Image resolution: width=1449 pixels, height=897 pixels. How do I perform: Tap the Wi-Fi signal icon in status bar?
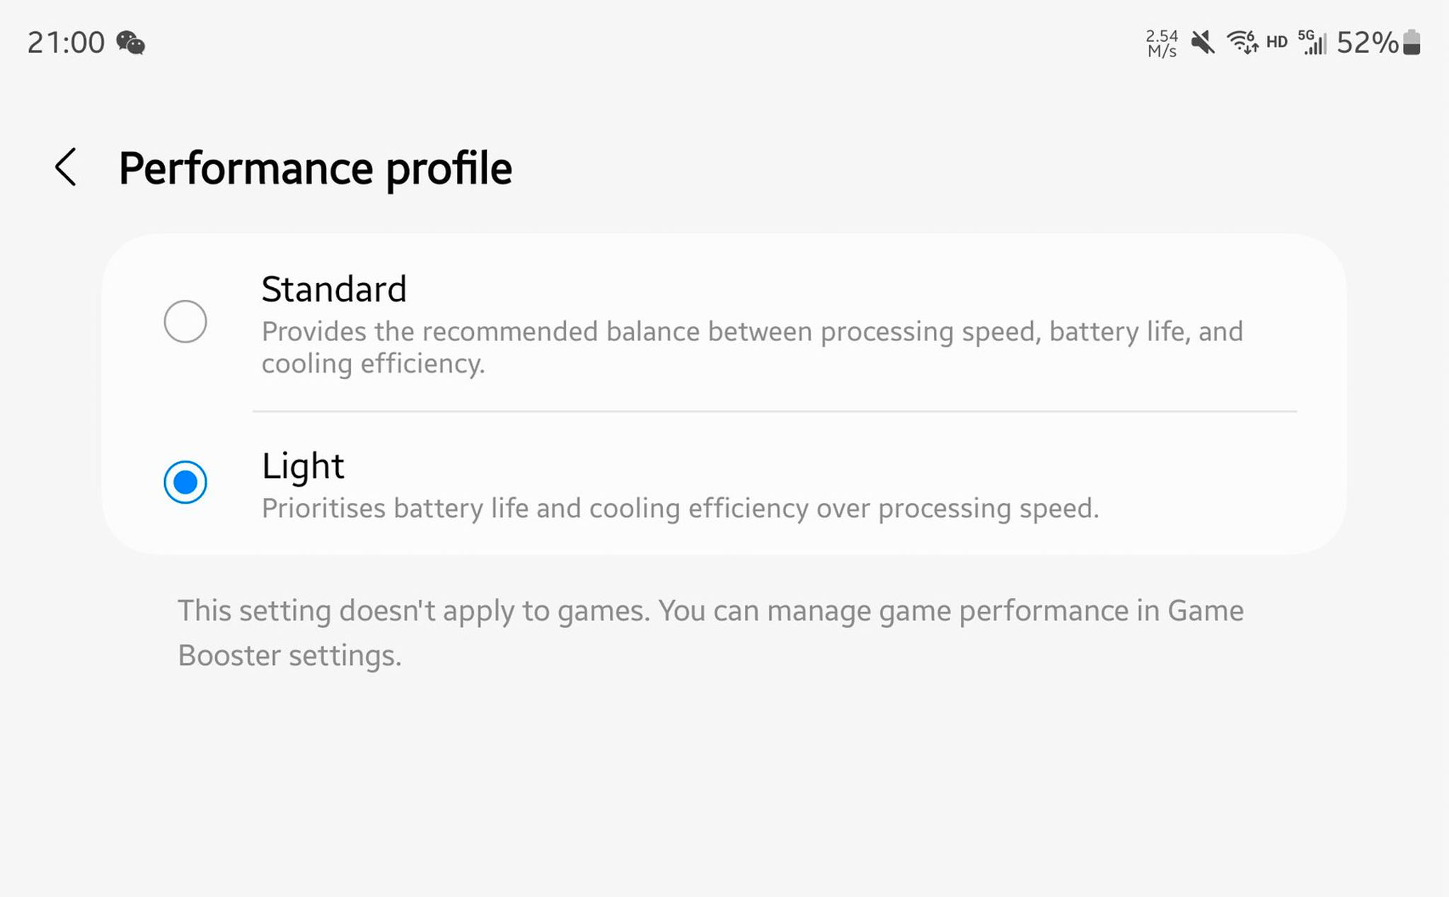coord(1242,42)
